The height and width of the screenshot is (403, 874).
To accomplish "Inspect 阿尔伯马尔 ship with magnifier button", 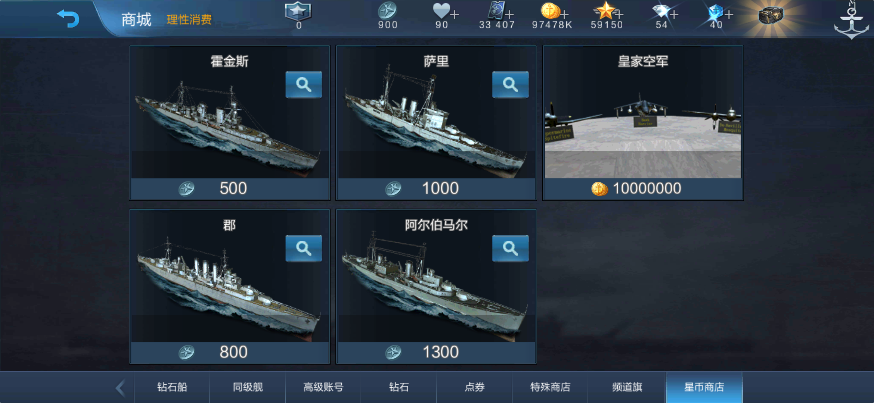I will [x=510, y=249].
